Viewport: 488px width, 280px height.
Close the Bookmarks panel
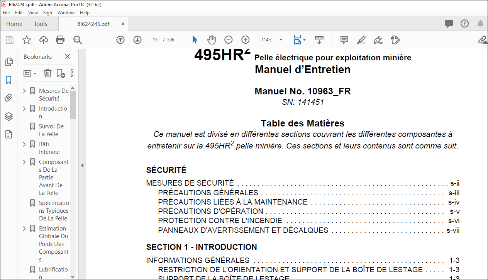(68, 56)
